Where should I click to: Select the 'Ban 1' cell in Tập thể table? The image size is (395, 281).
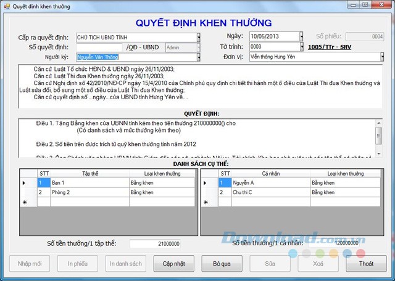pyautogui.click(x=89, y=183)
